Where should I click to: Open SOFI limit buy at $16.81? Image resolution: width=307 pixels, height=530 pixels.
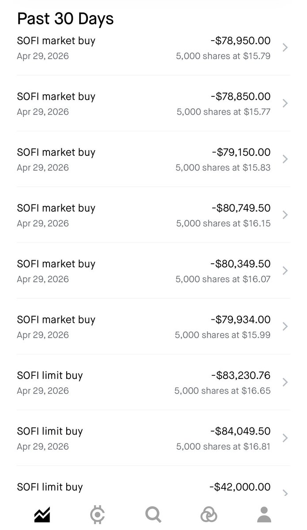(153, 438)
